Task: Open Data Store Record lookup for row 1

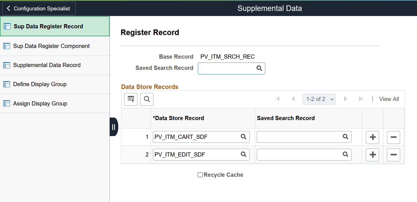Action: [243, 137]
